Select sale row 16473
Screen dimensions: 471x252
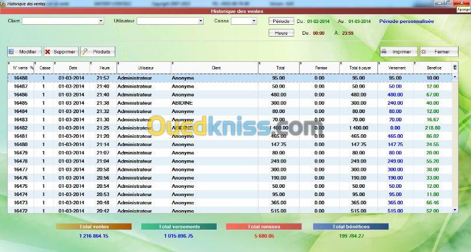[x=230, y=203]
